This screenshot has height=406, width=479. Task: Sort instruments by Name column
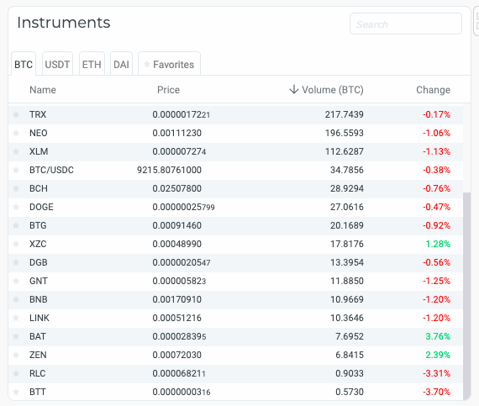pos(43,90)
